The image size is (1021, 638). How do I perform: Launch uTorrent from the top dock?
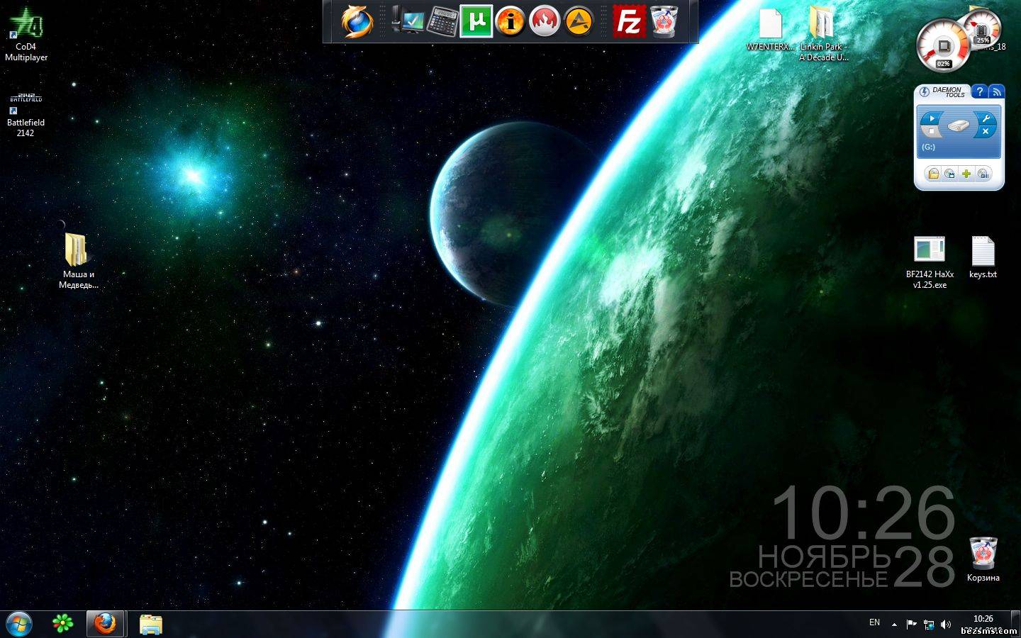click(x=476, y=21)
